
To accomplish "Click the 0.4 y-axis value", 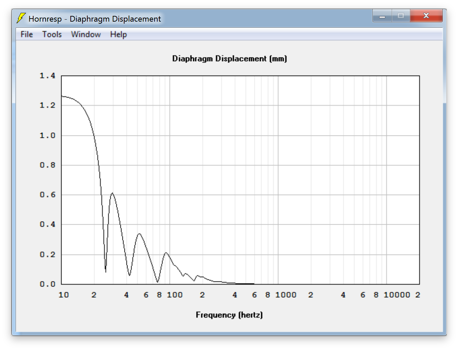I will [47, 224].
